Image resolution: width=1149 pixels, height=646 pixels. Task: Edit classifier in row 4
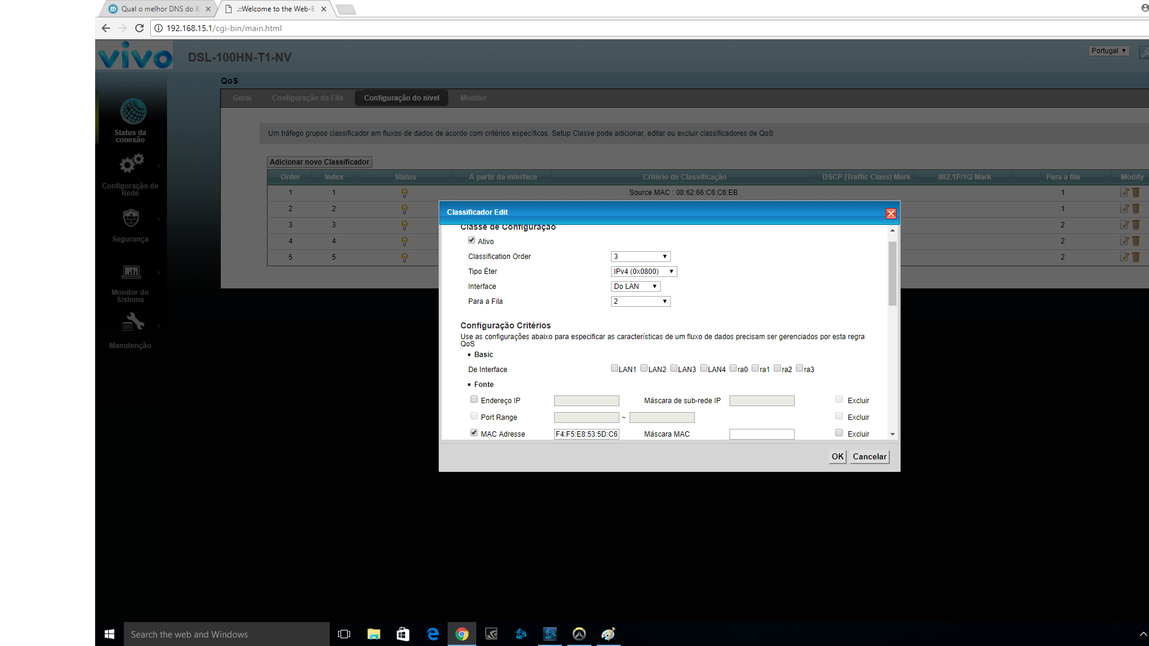[x=1124, y=241]
